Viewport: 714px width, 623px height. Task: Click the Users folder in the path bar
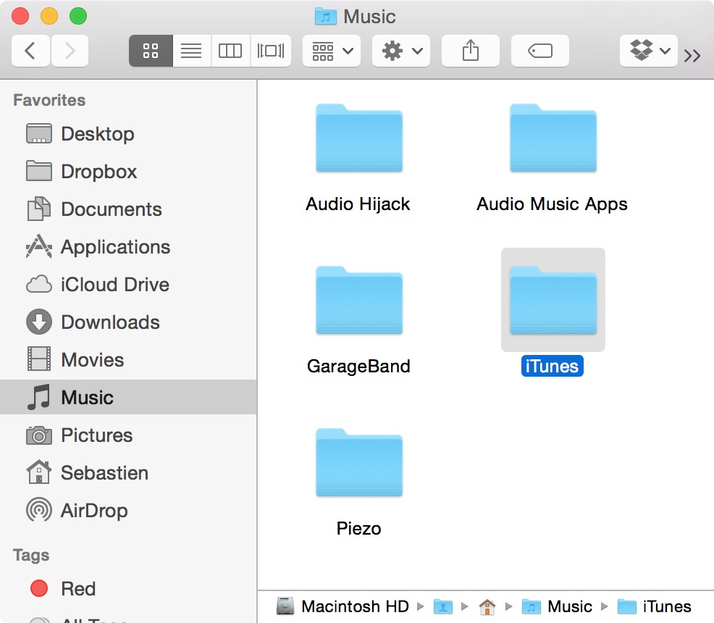443,606
